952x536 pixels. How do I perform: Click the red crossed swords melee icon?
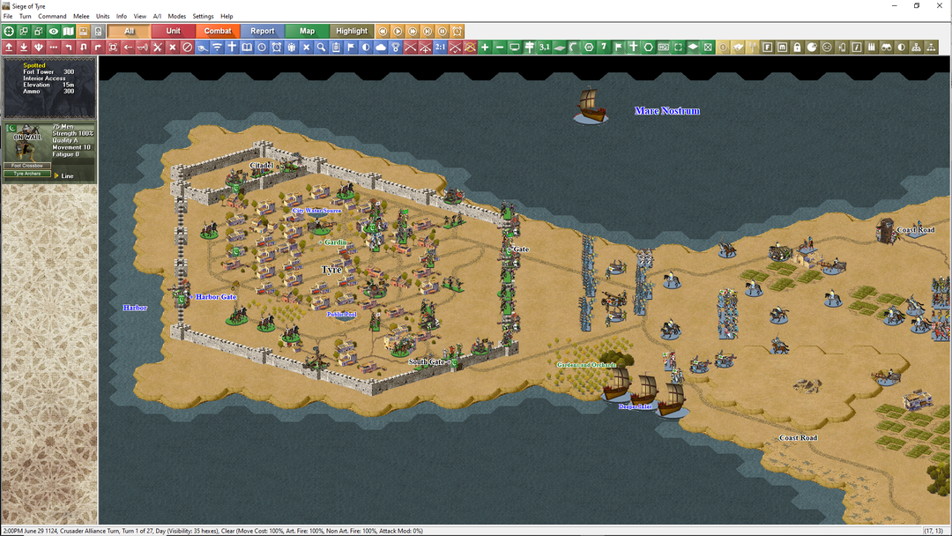tap(158, 47)
